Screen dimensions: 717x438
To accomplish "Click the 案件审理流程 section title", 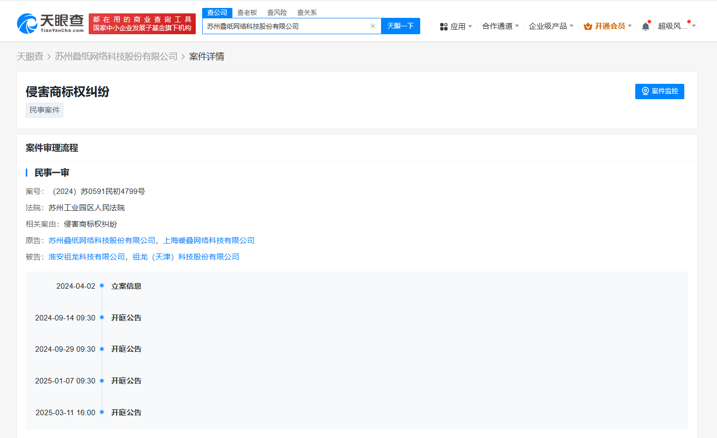I will [x=52, y=148].
